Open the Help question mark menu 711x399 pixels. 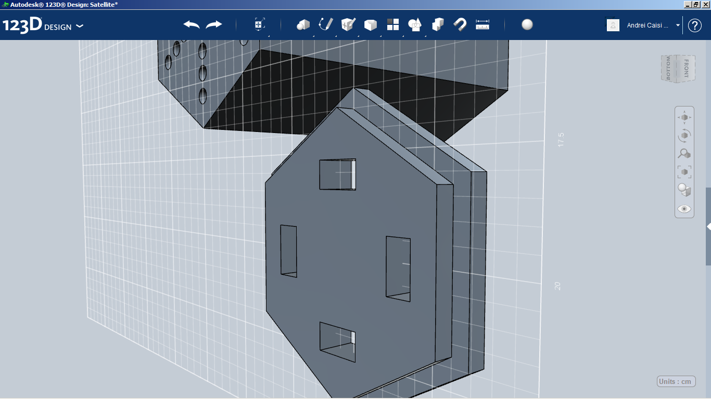[695, 25]
